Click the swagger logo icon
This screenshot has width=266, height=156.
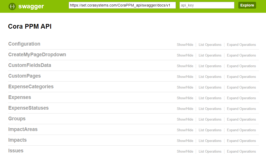[x=12, y=7]
